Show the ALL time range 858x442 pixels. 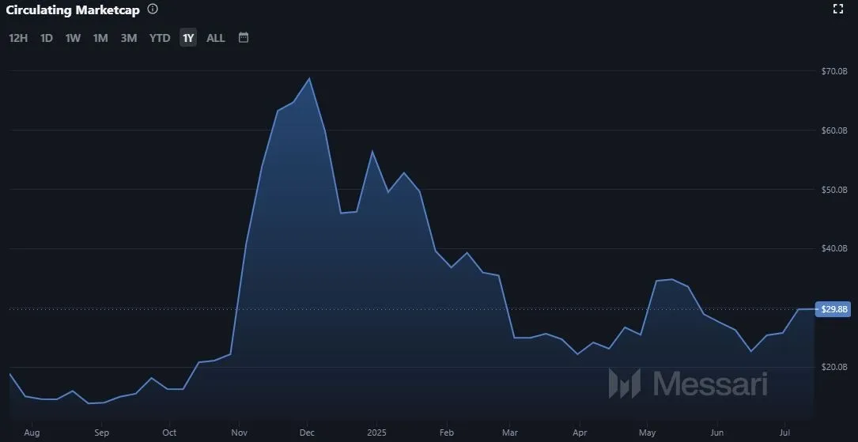216,38
